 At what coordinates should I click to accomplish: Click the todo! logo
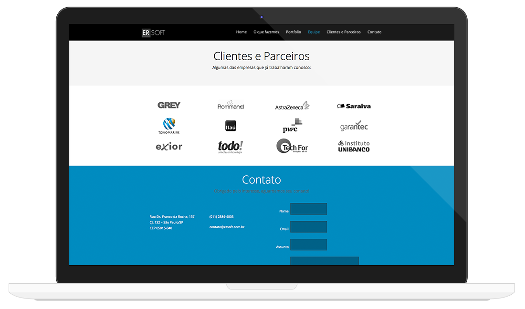click(x=231, y=147)
